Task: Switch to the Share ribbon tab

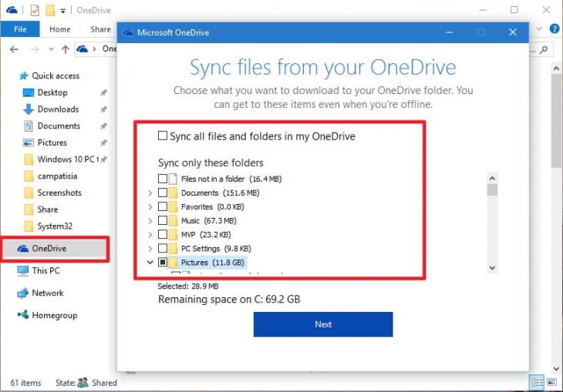Action: [100, 29]
